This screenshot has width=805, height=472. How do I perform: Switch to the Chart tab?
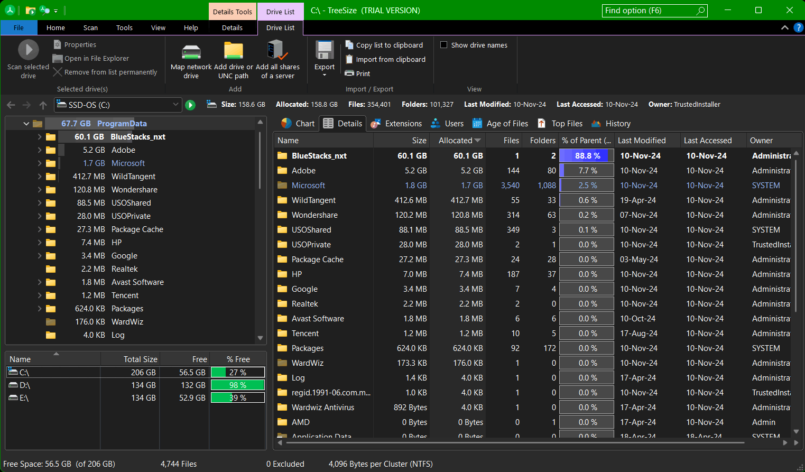[x=298, y=123]
